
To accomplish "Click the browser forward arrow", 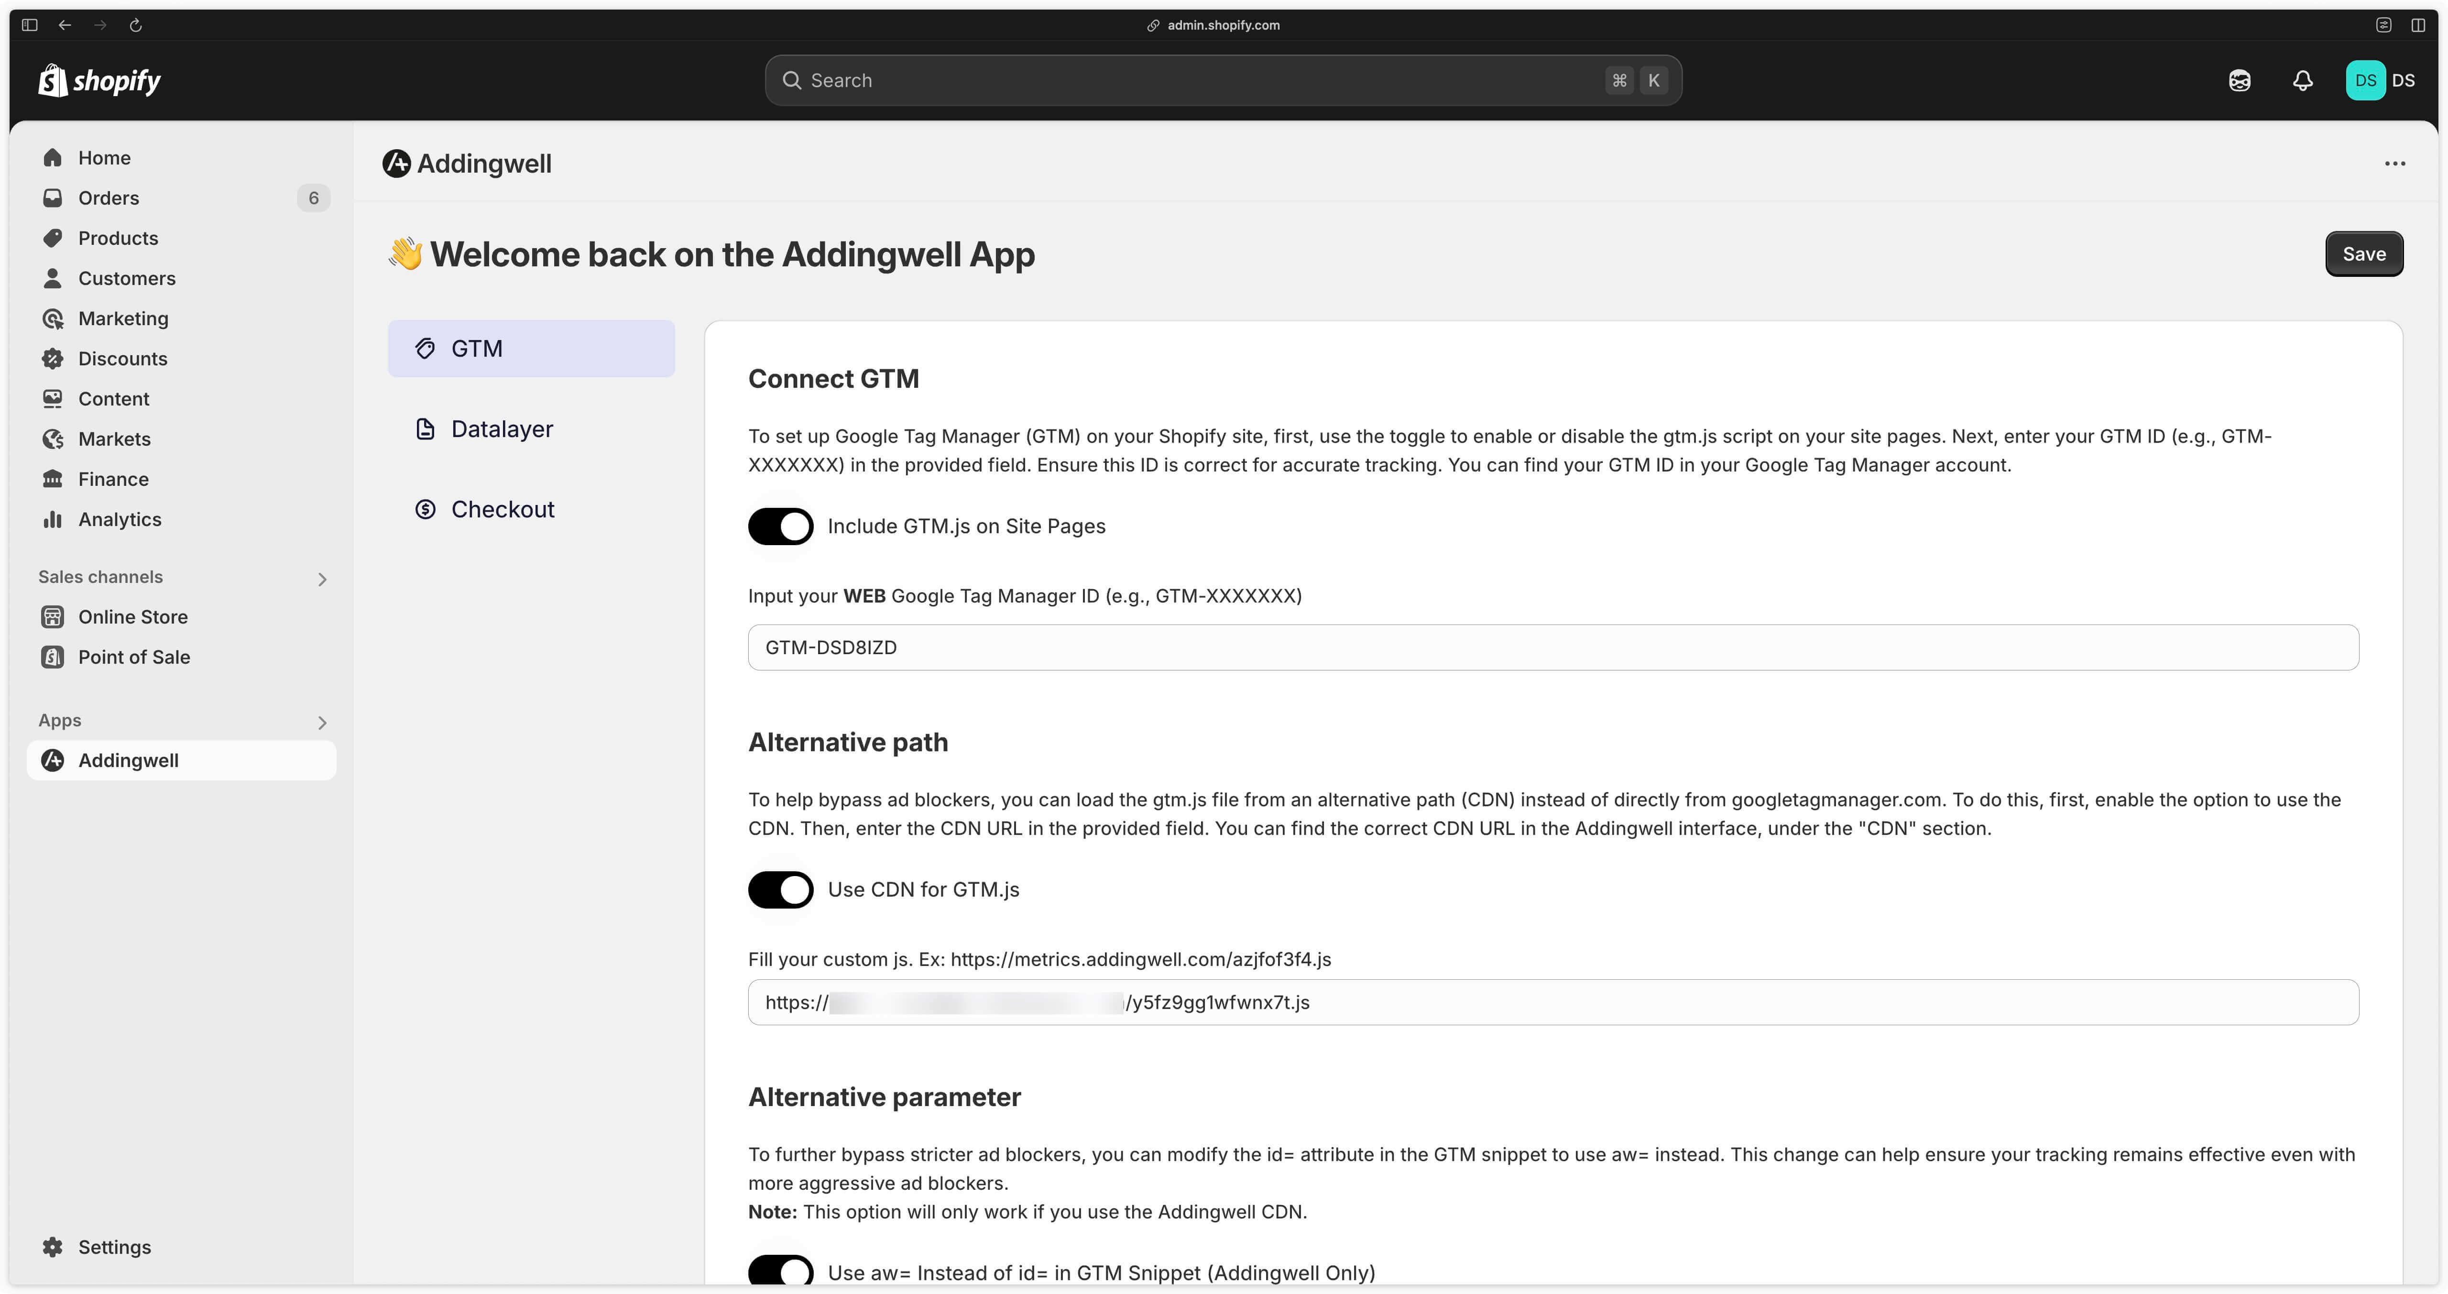I will [x=100, y=25].
